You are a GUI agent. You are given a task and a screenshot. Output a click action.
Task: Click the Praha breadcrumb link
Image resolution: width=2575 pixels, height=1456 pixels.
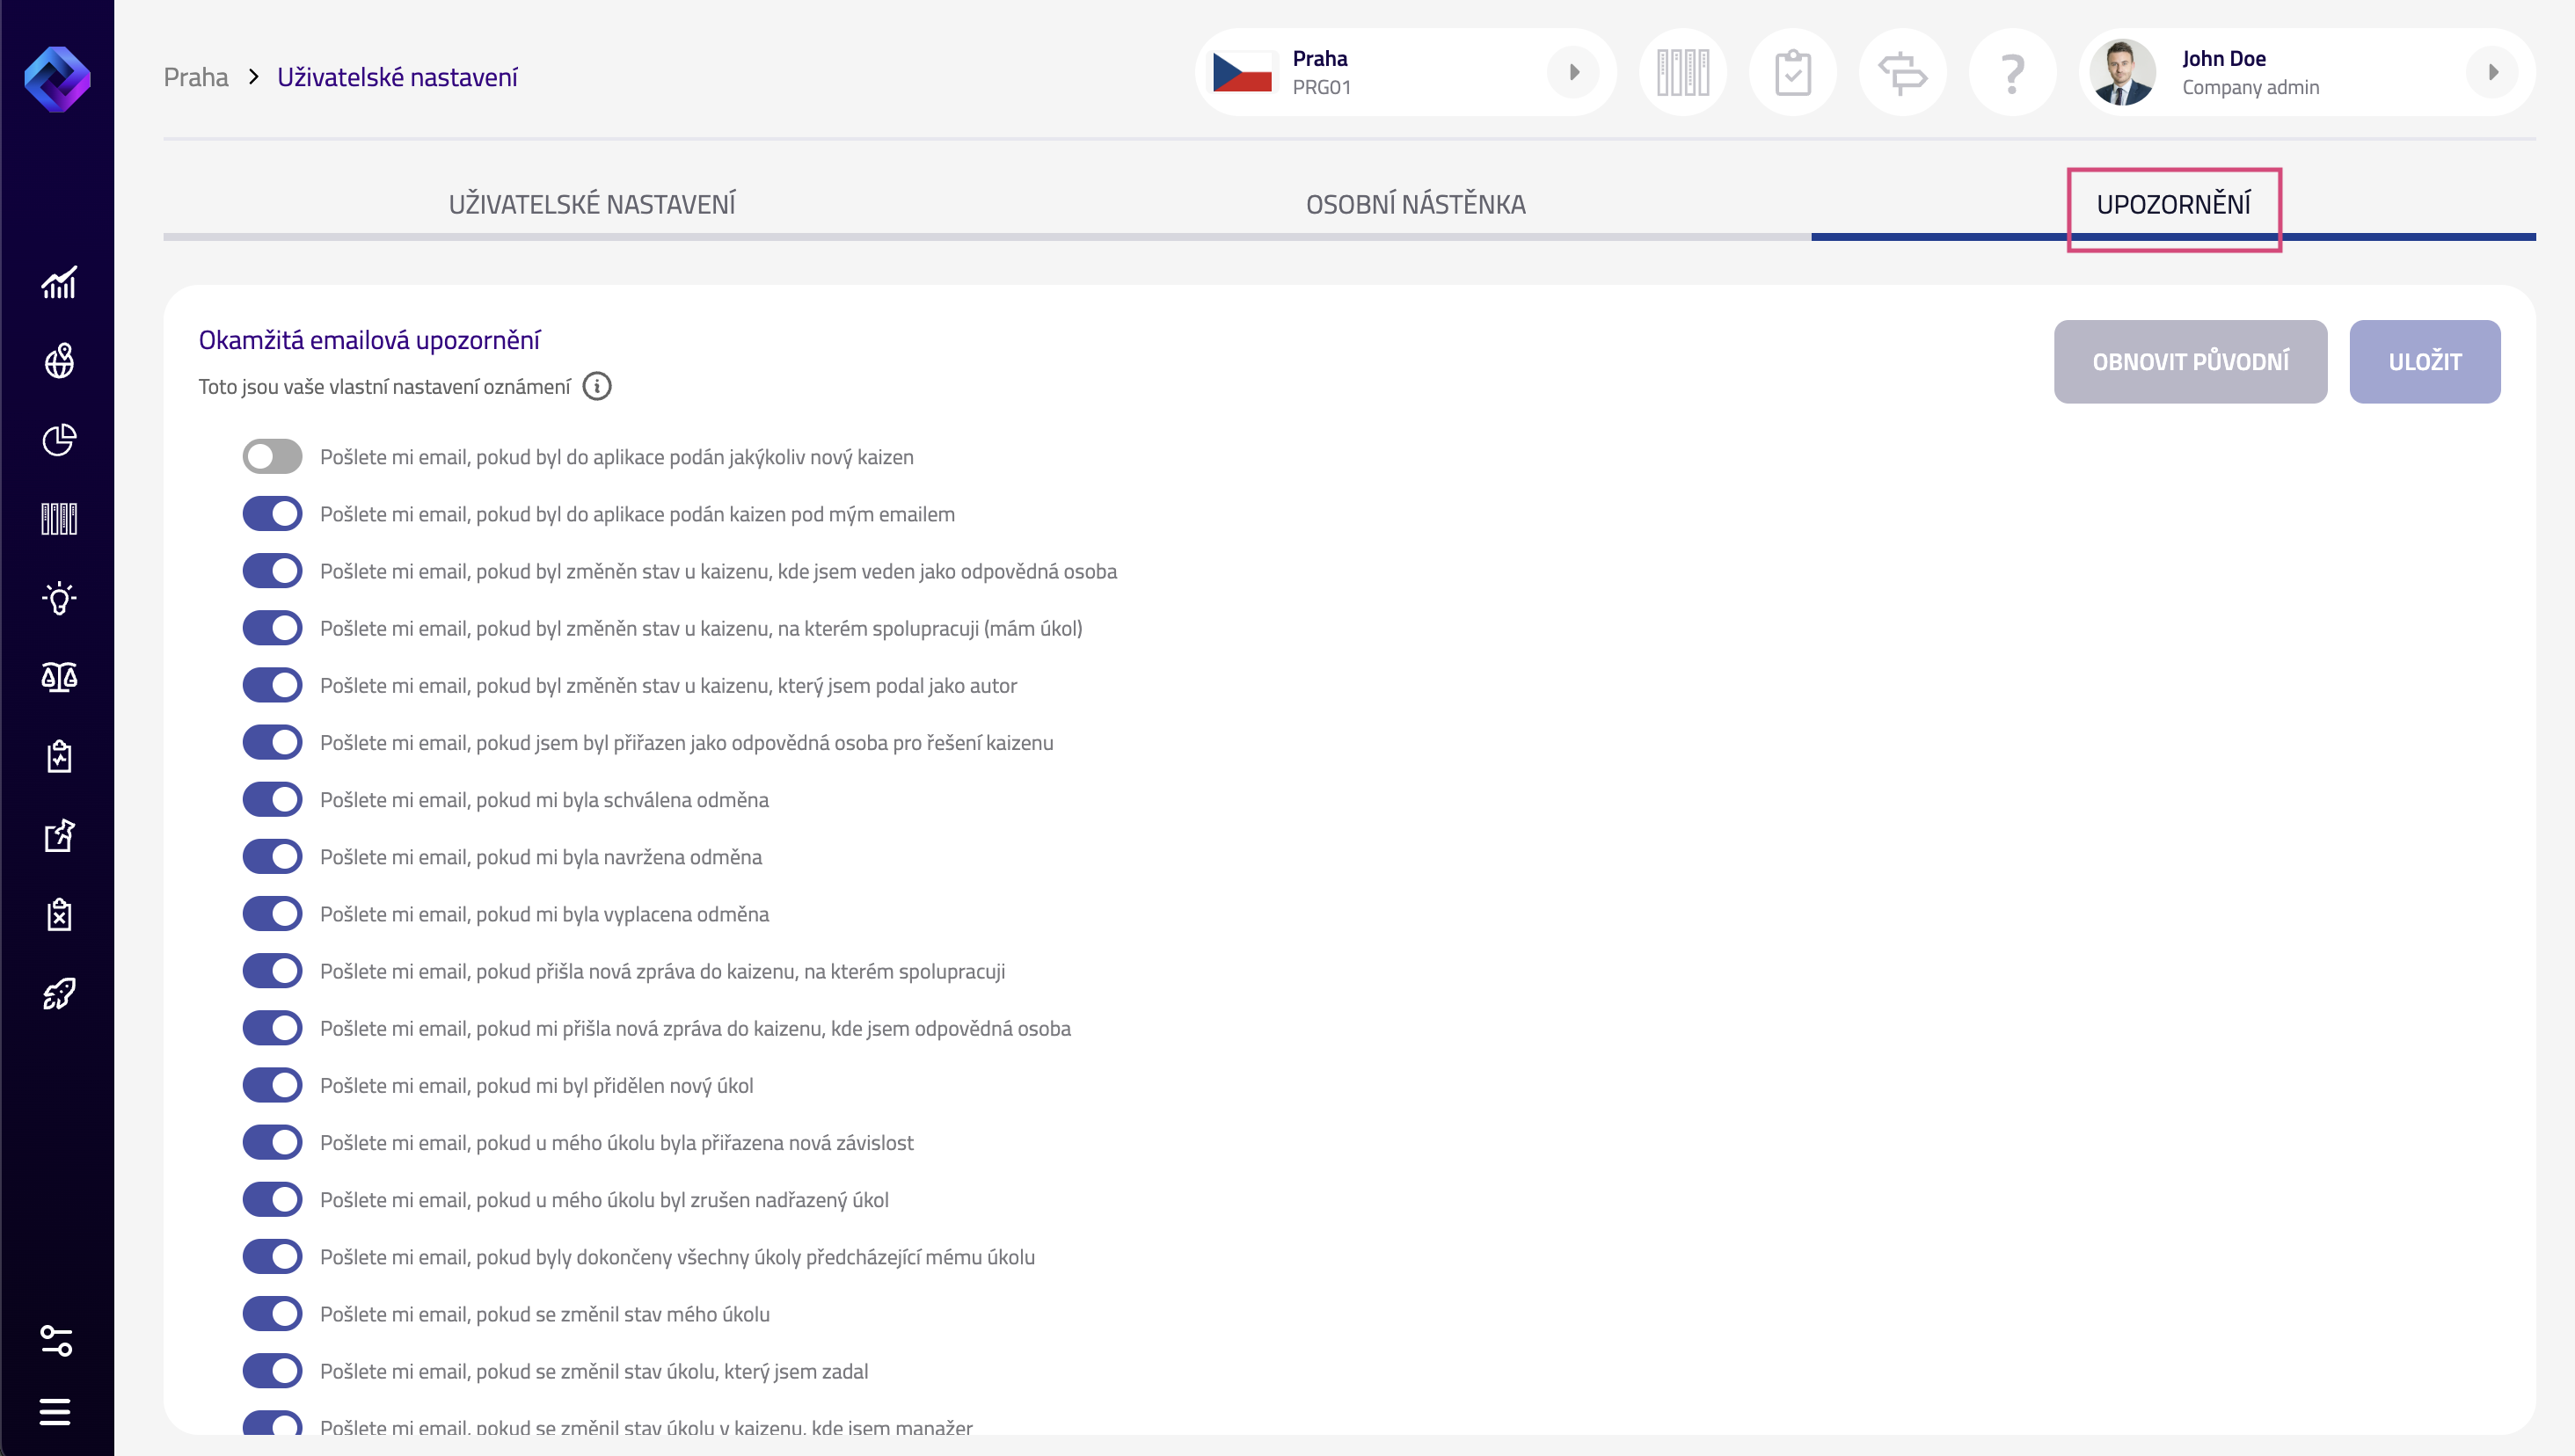click(196, 77)
